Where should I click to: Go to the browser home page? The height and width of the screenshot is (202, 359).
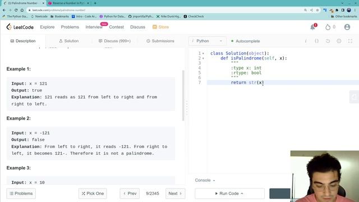pyautogui.click(x=22, y=10)
